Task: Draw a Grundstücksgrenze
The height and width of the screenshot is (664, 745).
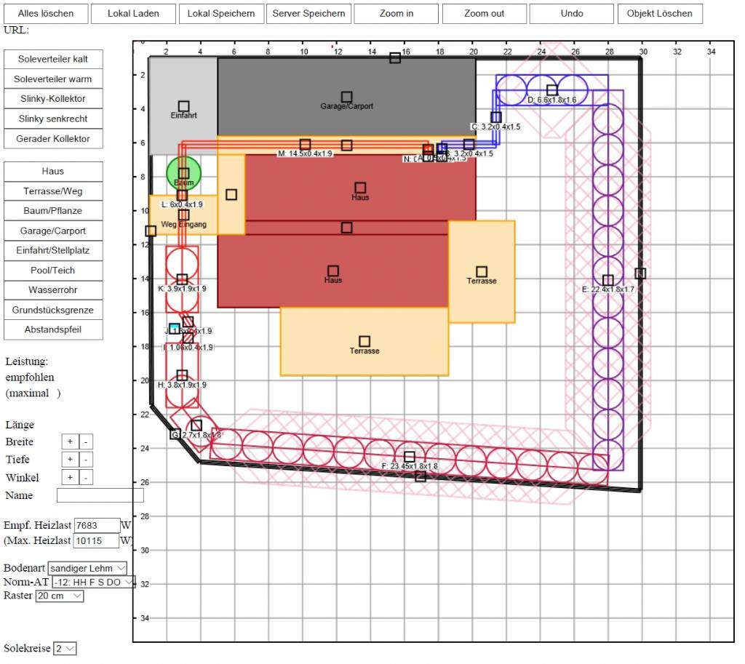Action: pos(53,310)
